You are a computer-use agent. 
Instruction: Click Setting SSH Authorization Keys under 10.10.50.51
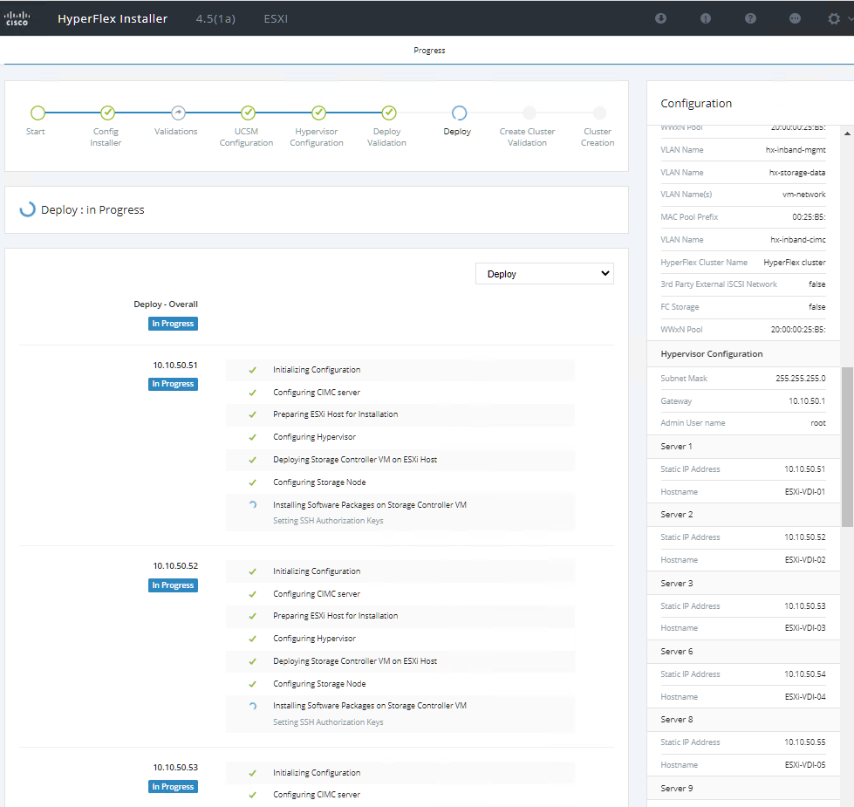(328, 521)
